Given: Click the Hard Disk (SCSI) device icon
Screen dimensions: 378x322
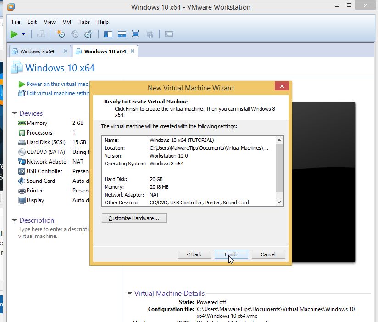Looking at the screenshot, I should 22,142.
